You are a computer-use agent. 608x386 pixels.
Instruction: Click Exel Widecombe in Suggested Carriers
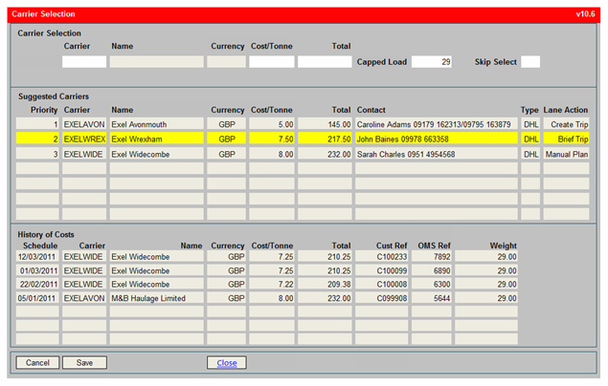click(x=157, y=155)
